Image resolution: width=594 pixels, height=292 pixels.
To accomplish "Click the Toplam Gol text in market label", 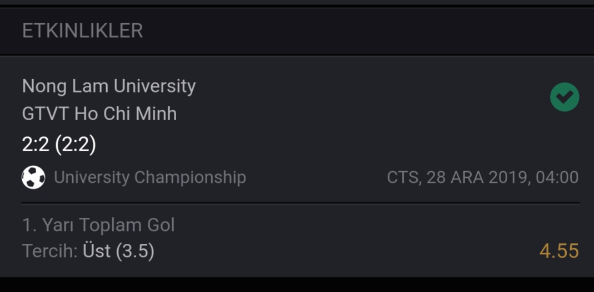I will (127, 225).
